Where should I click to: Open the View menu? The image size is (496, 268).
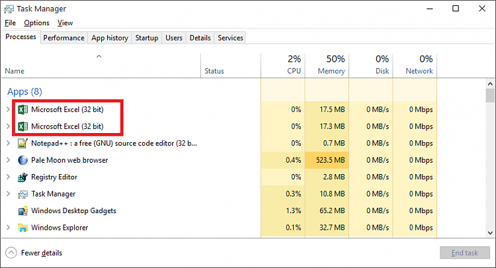(65, 22)
